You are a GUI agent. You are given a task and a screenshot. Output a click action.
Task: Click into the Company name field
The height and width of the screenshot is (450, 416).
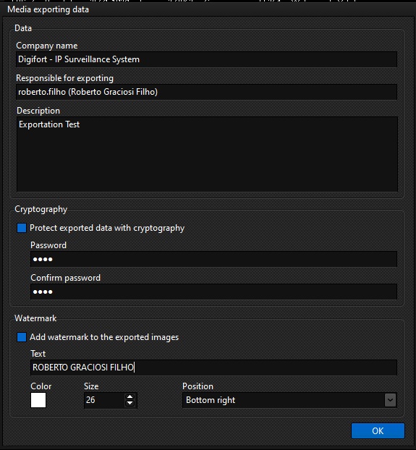tap(207, 59)
